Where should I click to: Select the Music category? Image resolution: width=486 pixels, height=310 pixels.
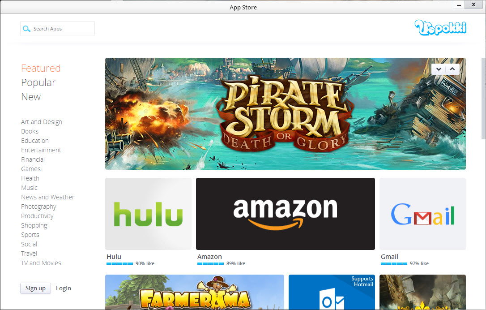click(29, 188)
